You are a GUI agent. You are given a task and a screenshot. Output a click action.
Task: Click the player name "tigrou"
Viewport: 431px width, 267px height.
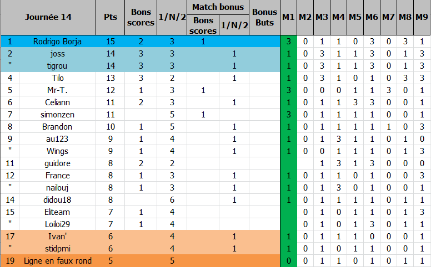58,66
